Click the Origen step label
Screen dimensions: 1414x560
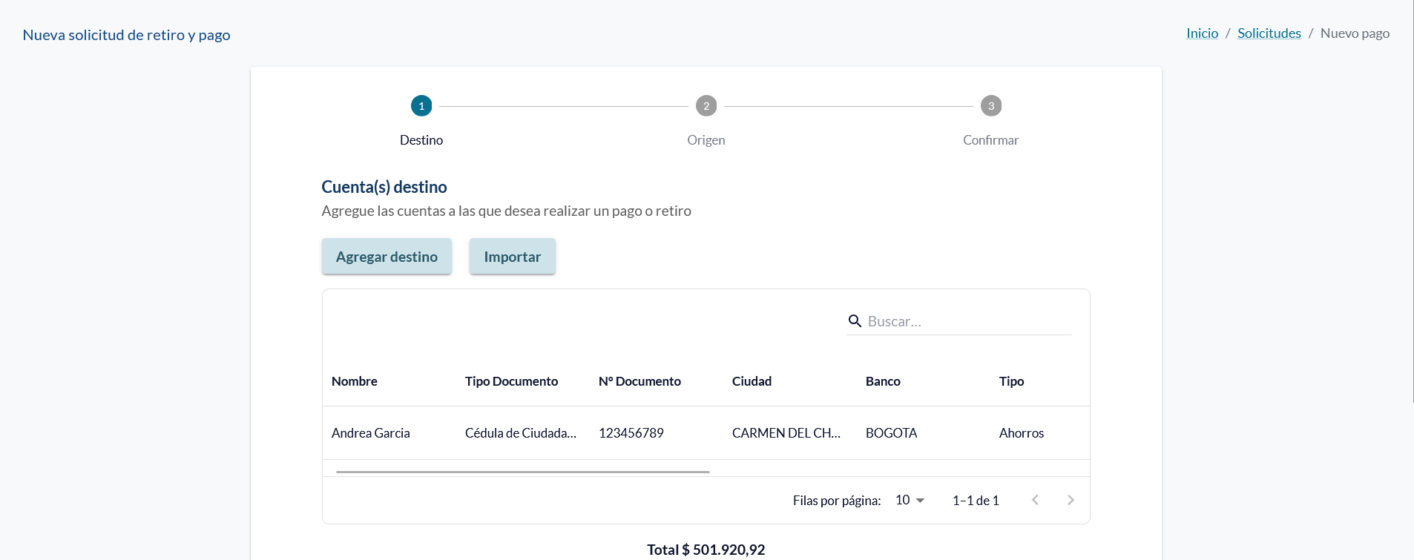pos(706,140)
